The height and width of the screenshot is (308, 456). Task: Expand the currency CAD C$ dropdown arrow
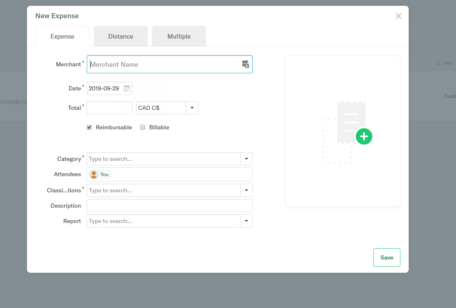(x=192, y=108)
